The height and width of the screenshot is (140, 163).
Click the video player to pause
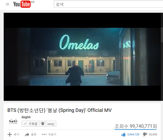pyautogui.click(x=82, y=57)
